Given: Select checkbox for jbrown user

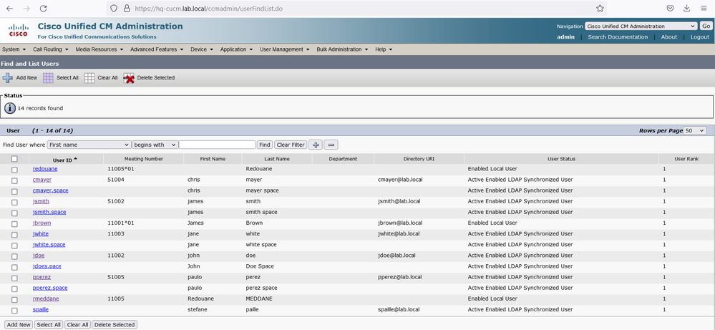Looking at the screenshot, I should 14,224.
